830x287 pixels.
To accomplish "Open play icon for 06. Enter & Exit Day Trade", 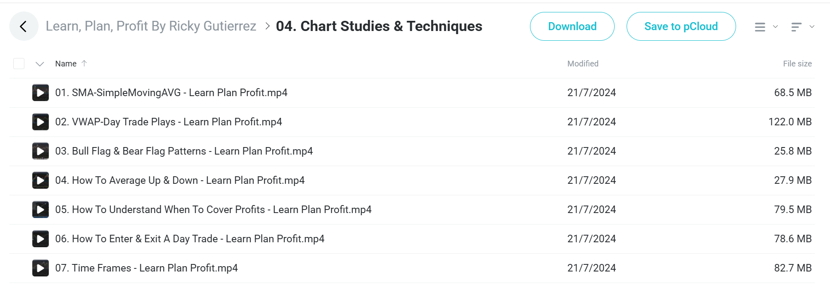I will [x=40, y=239].
